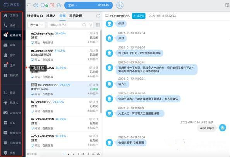Switch to the 稍后处理 tab
The height and width of the screenshot is (158, 230).
pos(76,16)
